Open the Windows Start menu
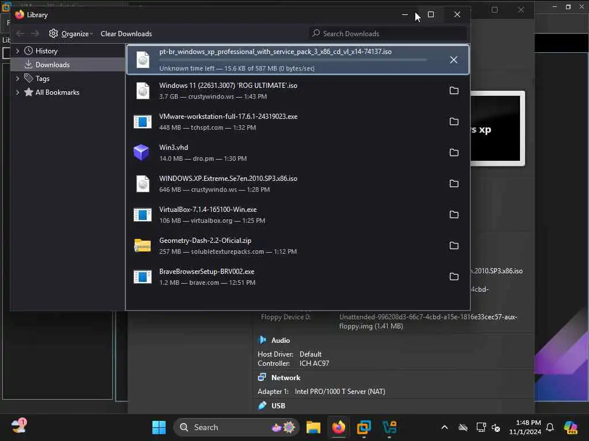The width and height of the screenshot is (589, 441). (x=159, y=427)
